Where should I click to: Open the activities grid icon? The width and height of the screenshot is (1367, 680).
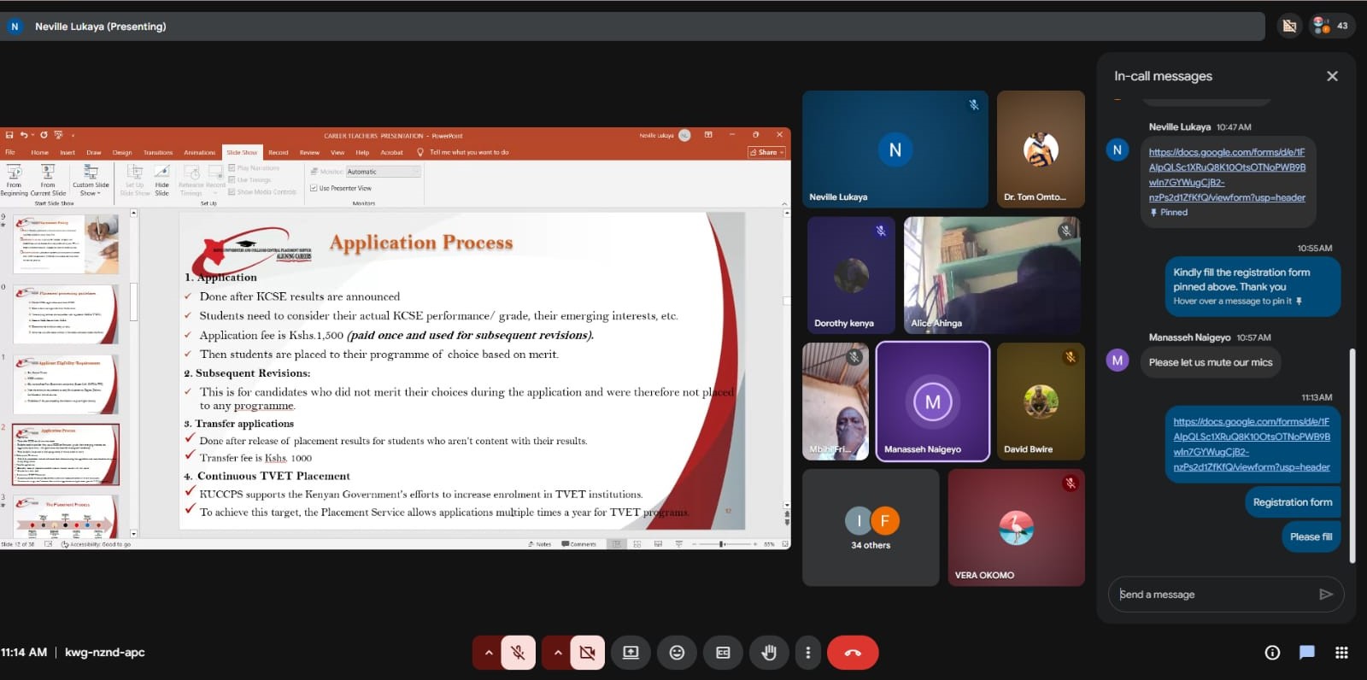coord(1341,653)
